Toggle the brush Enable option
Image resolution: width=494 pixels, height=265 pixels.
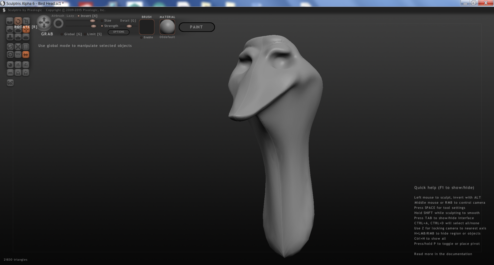tap(147, 37)
